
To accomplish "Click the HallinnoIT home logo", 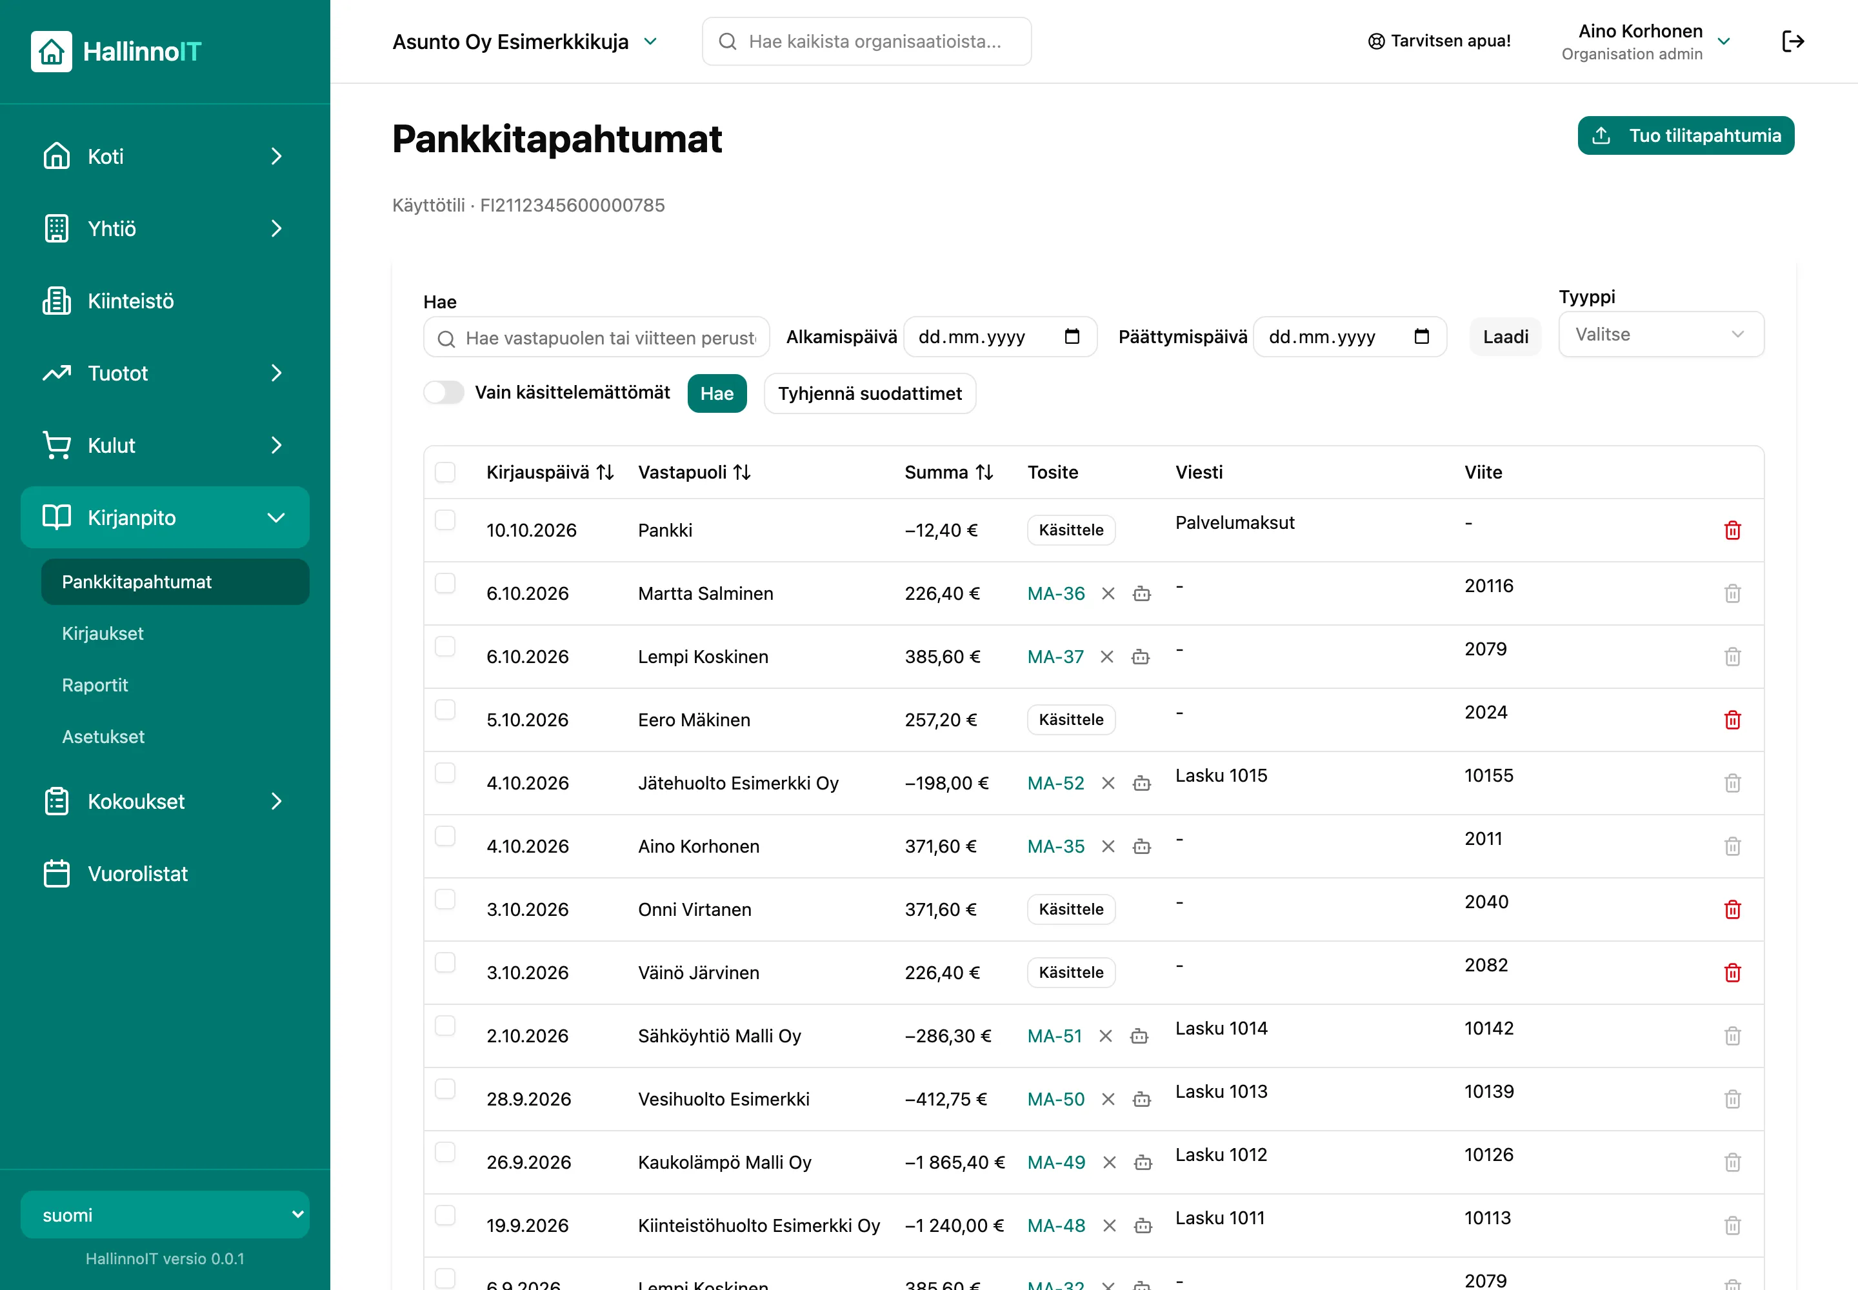I will pos(115,51).
